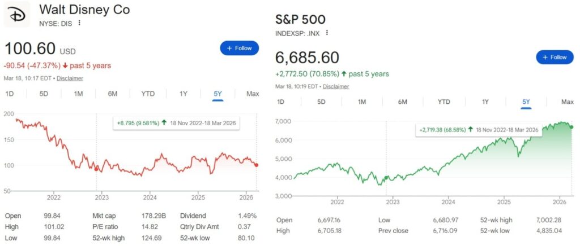
Task: Open the three-dot menu beside INDEXSP: .INX
Action: click(x=327, y=33)
